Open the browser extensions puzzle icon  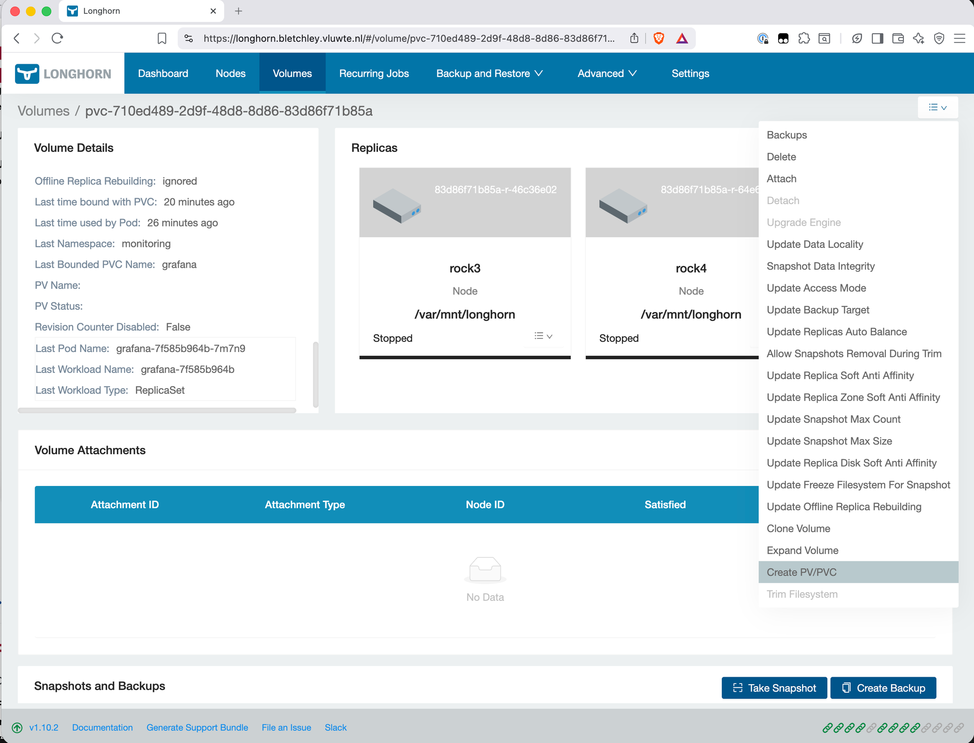pos(804,38)
